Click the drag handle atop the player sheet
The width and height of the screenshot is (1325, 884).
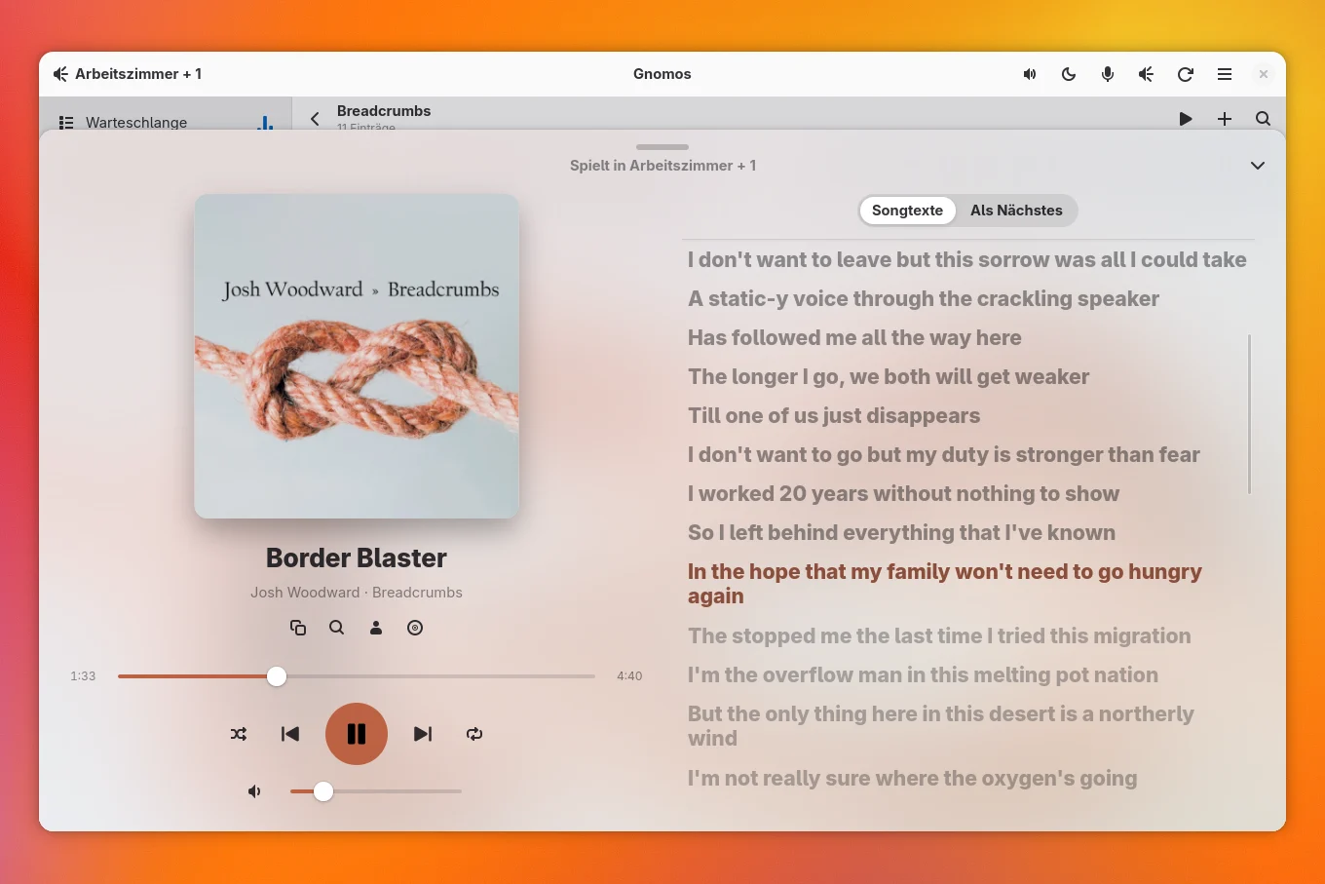point(662,147)
